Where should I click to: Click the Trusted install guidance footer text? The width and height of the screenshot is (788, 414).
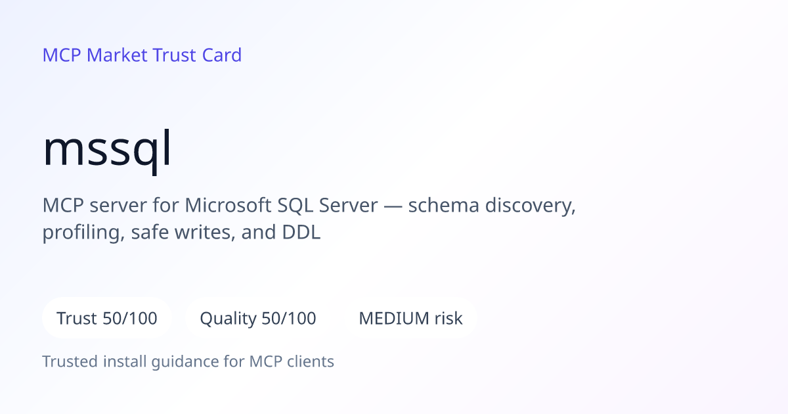point(188,361)
